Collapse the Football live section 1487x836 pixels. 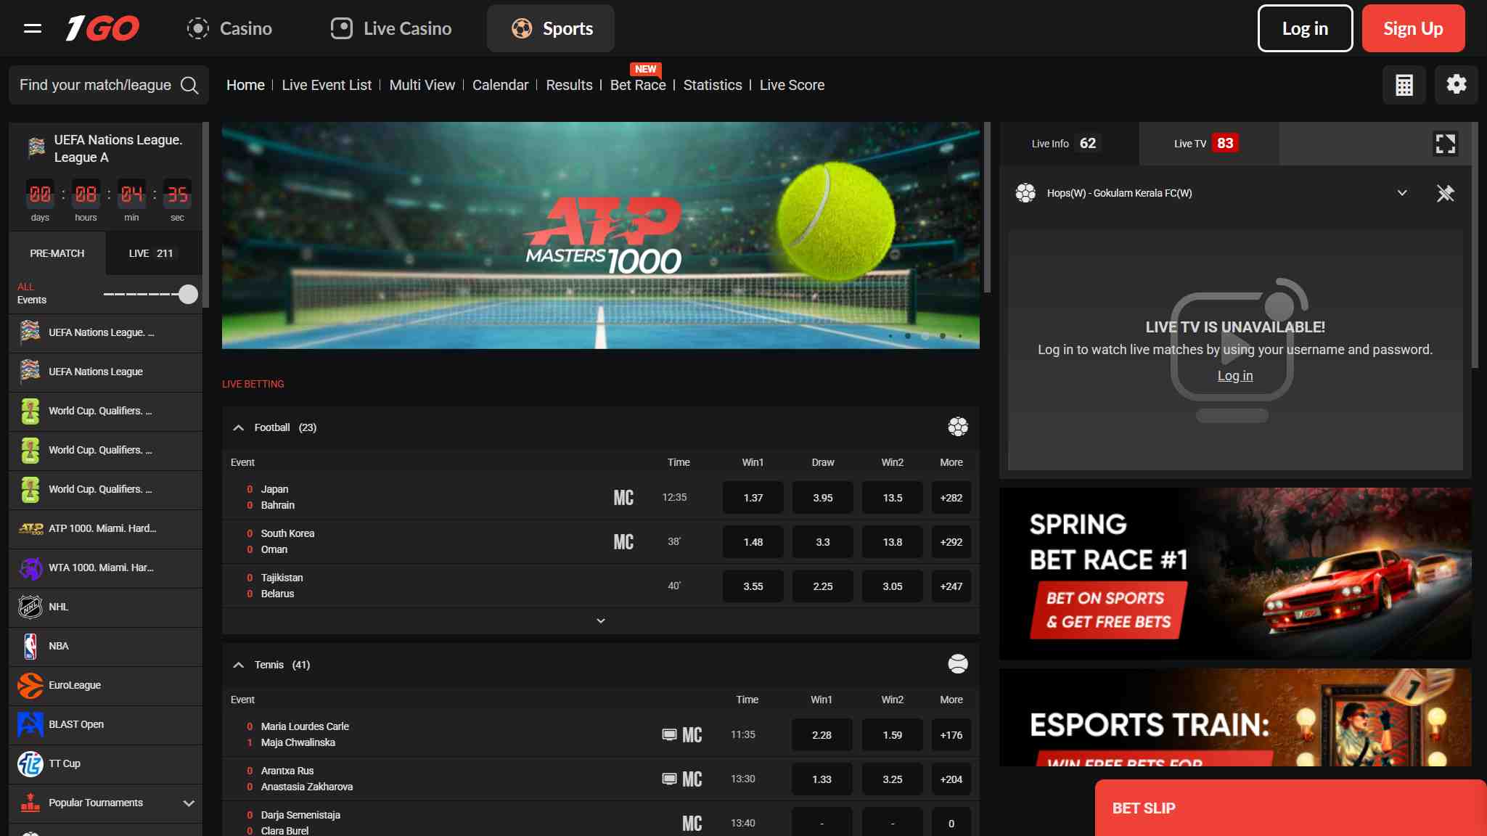point(238,427)
